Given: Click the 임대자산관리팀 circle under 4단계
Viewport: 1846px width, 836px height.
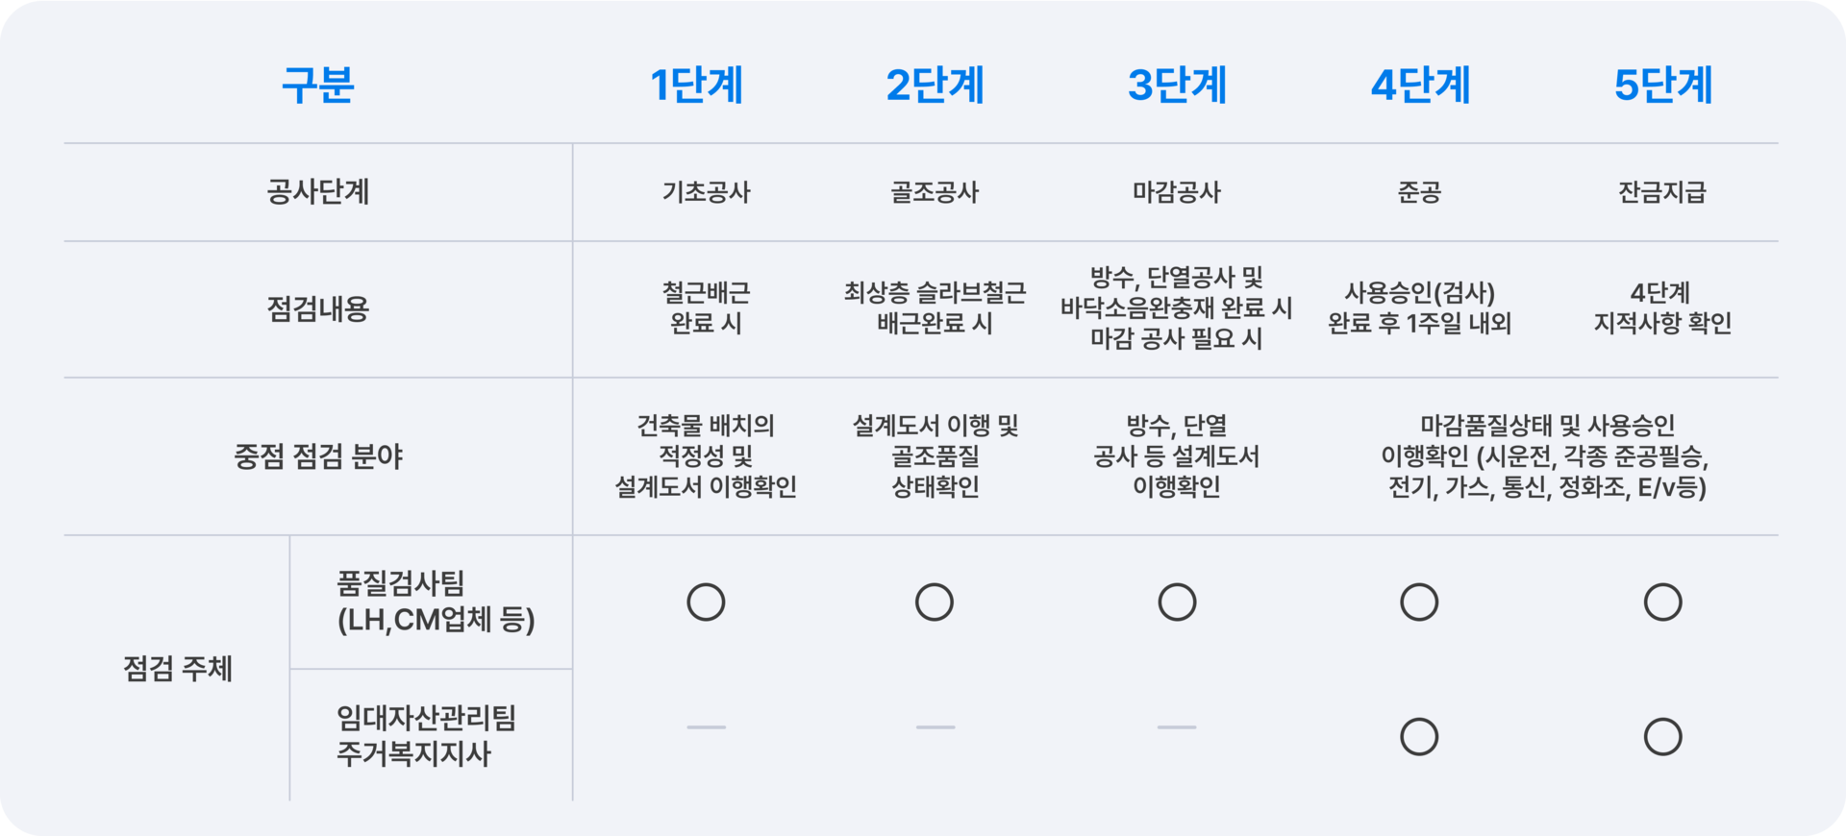Looking at the screenshot, I should click(1419, 737).
